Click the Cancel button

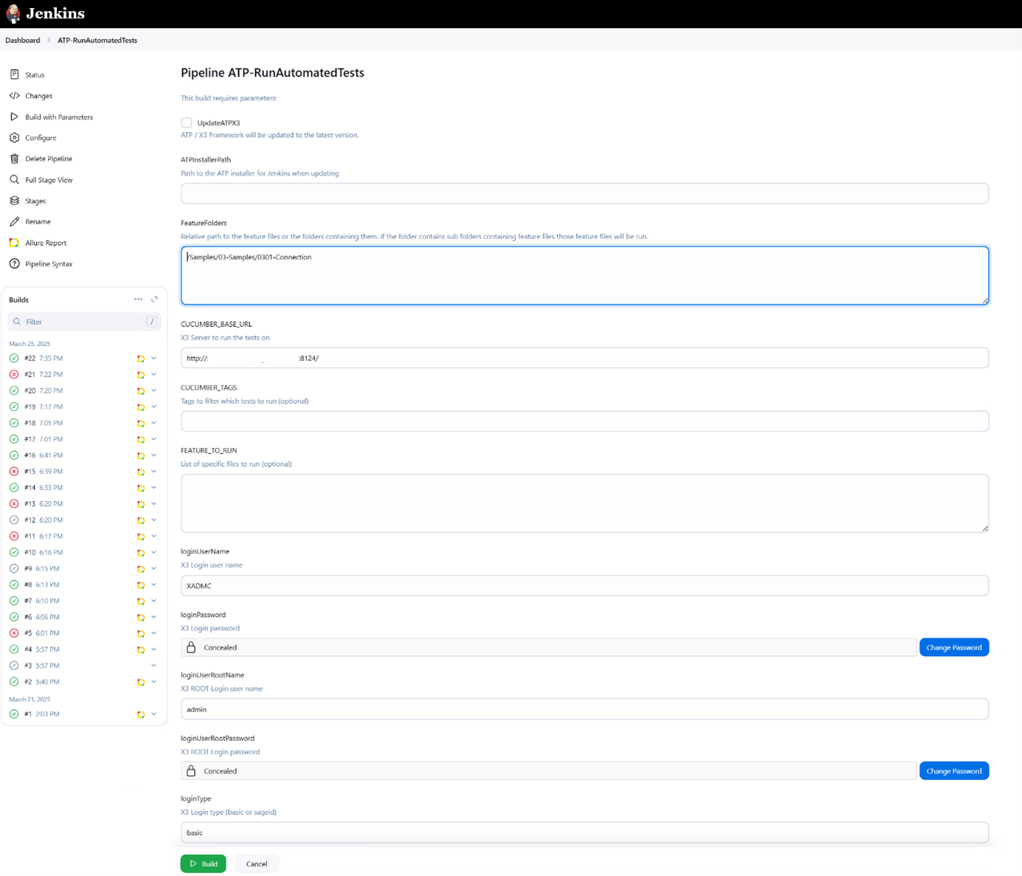[257, 863]
